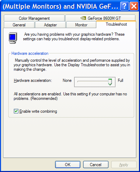This screenshot has height=172, width=140.
Task: Select the Troubleshoot tab
Action: pos(116,24)
